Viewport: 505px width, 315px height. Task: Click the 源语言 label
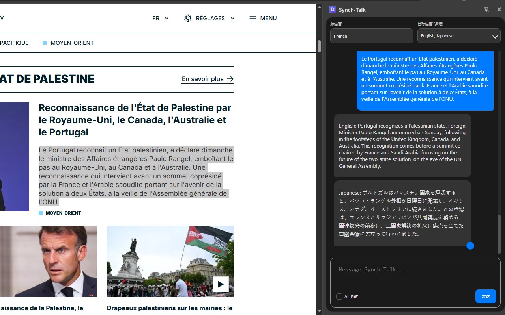(336, 24)
